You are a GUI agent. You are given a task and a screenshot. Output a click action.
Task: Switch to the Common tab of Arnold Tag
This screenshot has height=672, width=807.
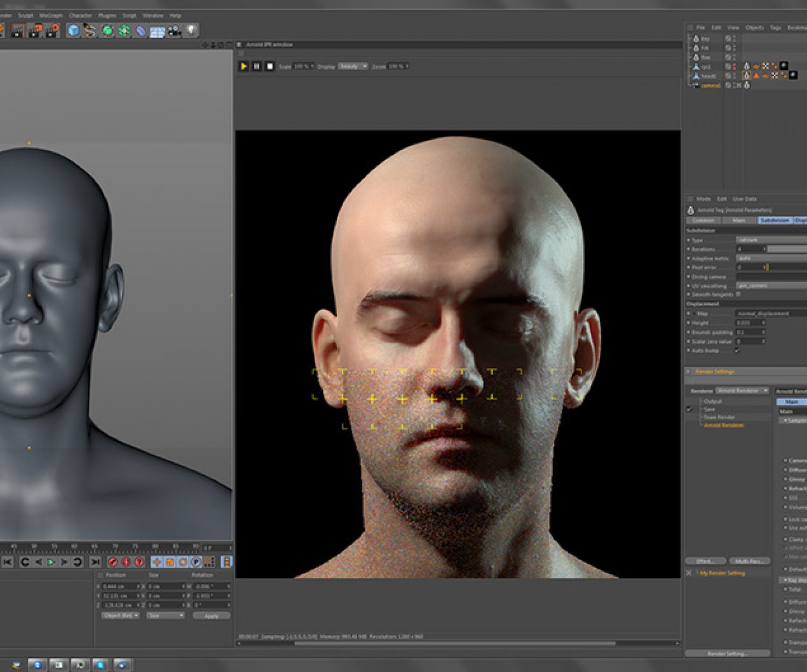(x=703, y=220)
